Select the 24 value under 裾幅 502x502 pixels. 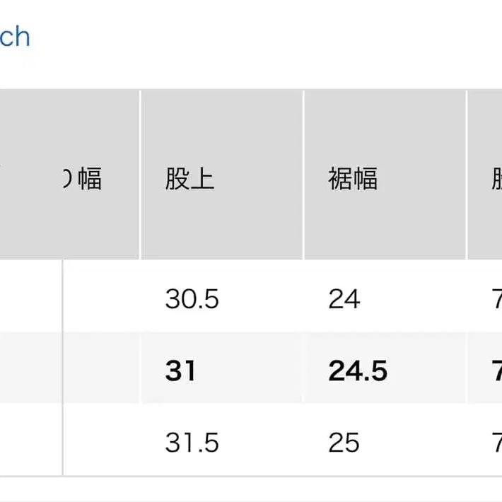pos(344,299)
